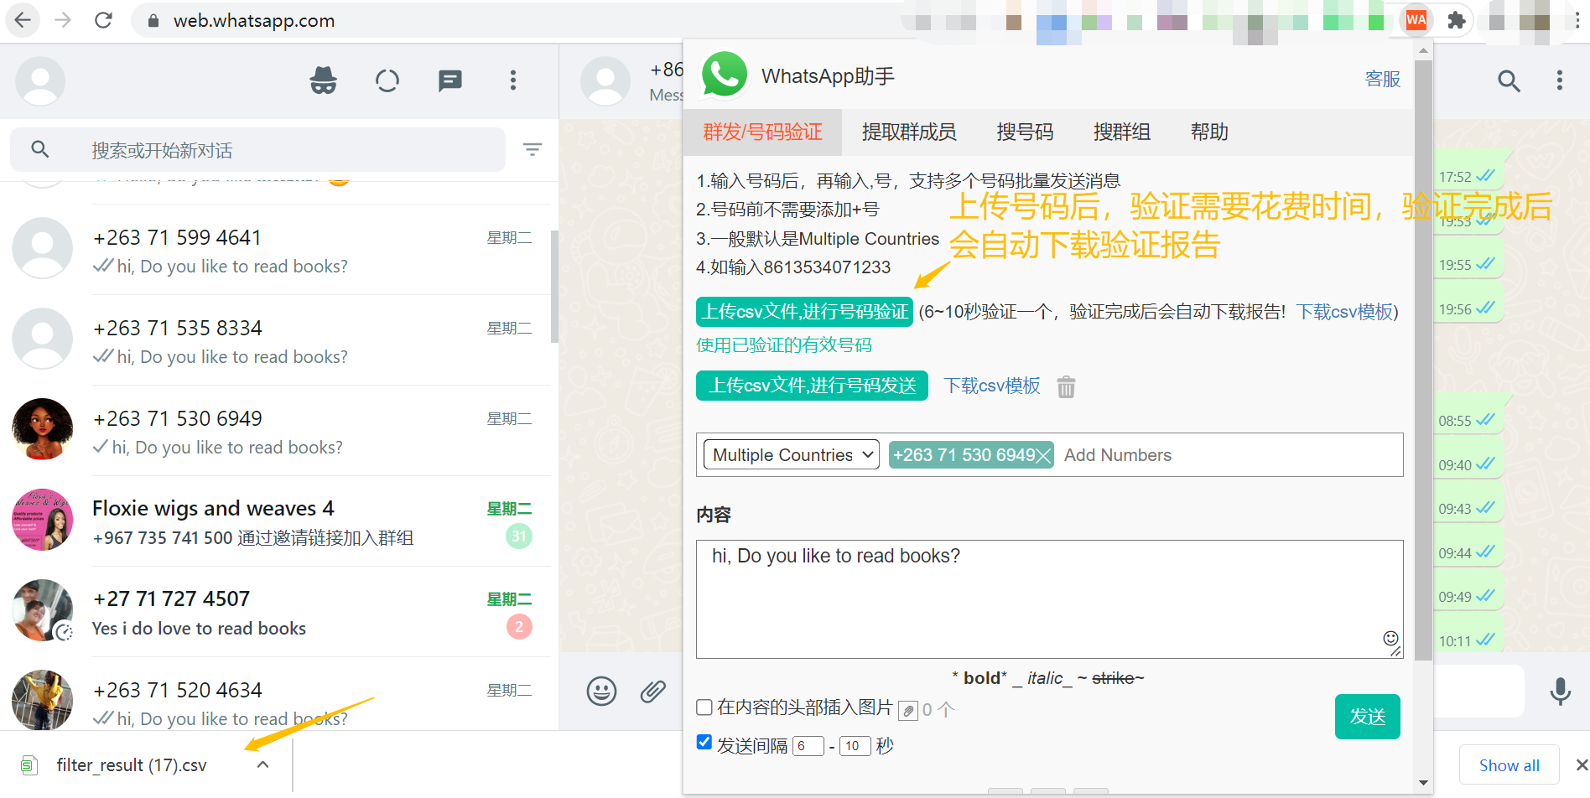Click the image attachment icon beside 0 个
Image resolution: width=1590 pixels, height=798 pixels.
click(x=908, y=711)
